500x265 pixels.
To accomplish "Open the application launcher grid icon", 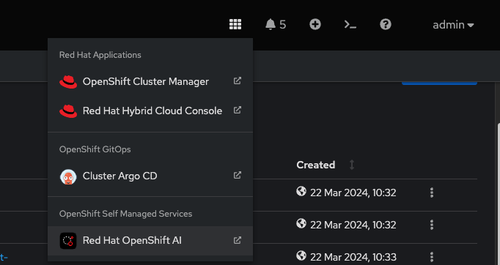I will point(235,24).
